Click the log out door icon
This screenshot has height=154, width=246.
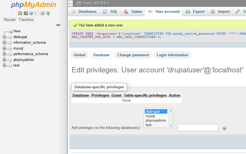point(26,13)
